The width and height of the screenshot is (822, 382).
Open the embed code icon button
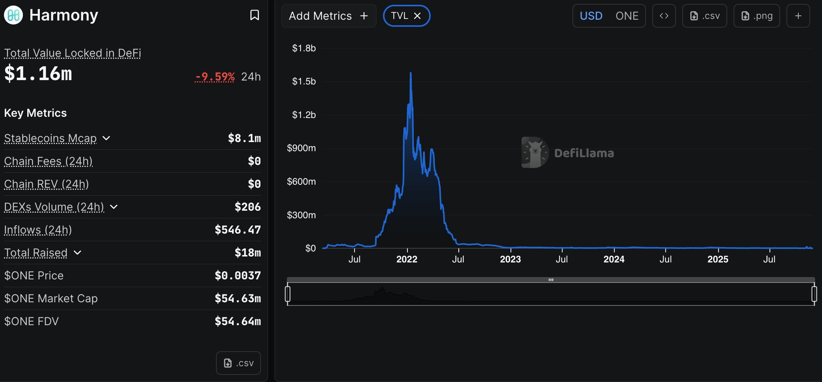[x=664, y=16]
